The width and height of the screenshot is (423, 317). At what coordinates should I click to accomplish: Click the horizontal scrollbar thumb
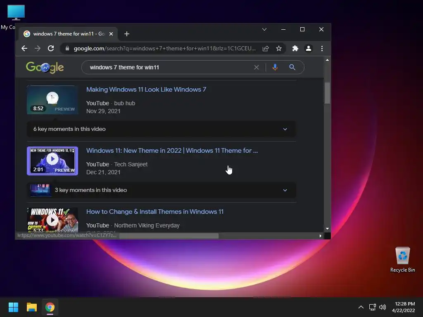tap(169, 236)
